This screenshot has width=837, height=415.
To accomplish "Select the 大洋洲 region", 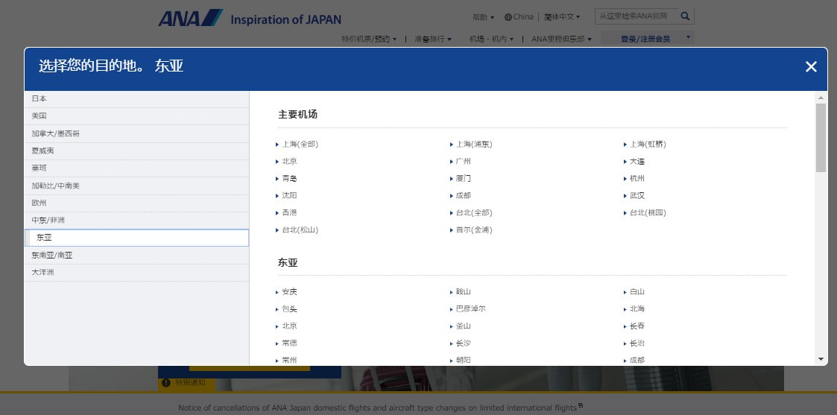I will pyautogui.click(x=136, y=273).
